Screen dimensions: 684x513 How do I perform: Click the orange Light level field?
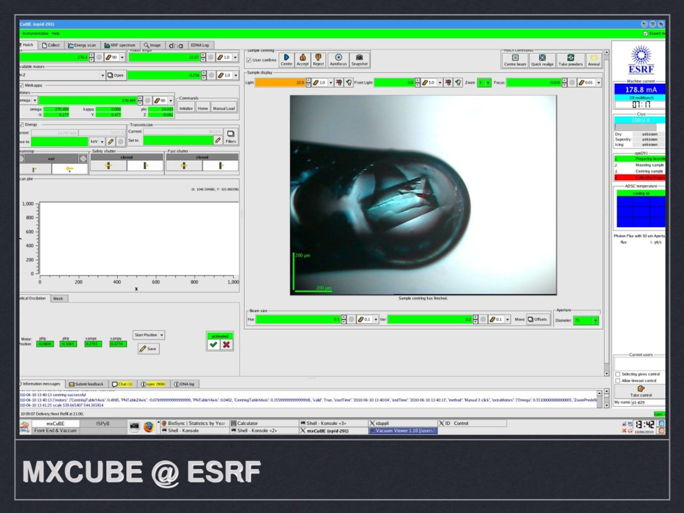(280, 83)
